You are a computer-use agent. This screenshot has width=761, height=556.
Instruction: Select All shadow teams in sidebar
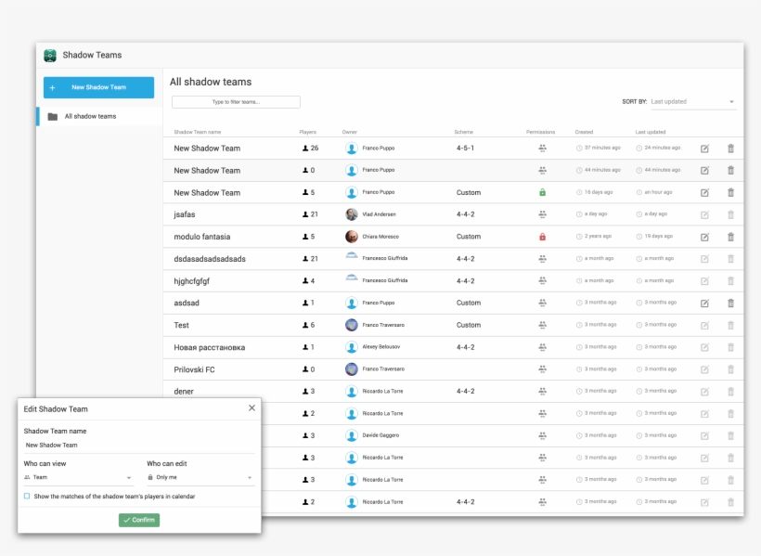[90, 116]
